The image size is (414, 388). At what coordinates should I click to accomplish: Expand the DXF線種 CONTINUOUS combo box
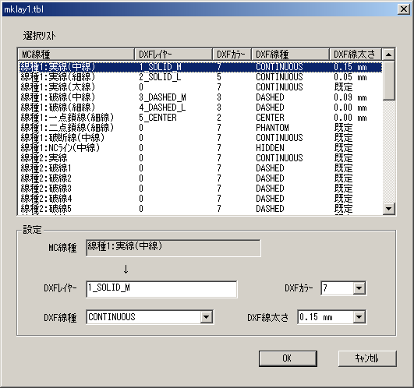click(x=206, y=317)
